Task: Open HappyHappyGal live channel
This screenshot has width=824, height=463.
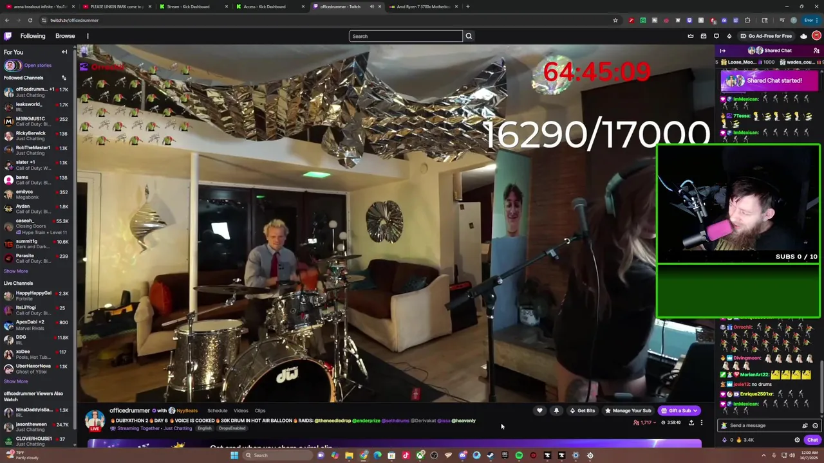Action: [37, 296]
